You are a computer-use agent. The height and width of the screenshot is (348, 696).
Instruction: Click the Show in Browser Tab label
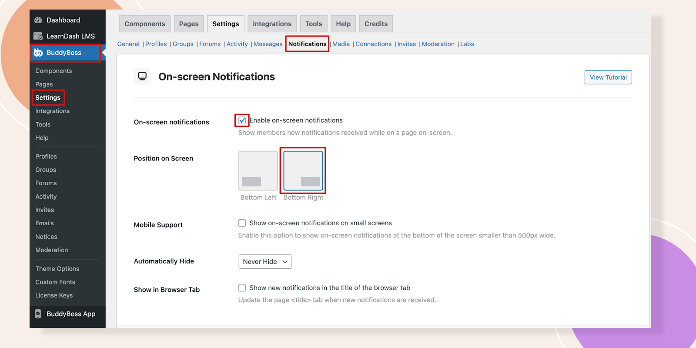tap(167, 290)
